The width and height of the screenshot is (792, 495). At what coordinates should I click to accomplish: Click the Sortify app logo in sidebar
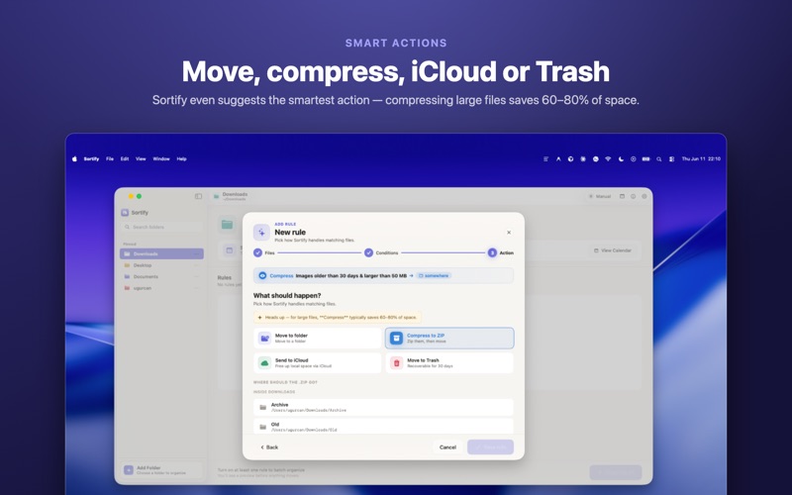125,213
